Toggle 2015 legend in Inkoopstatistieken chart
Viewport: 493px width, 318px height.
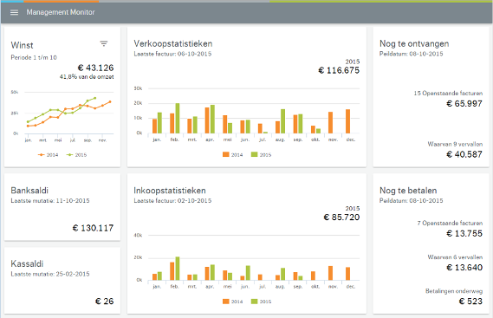[261, 302]
